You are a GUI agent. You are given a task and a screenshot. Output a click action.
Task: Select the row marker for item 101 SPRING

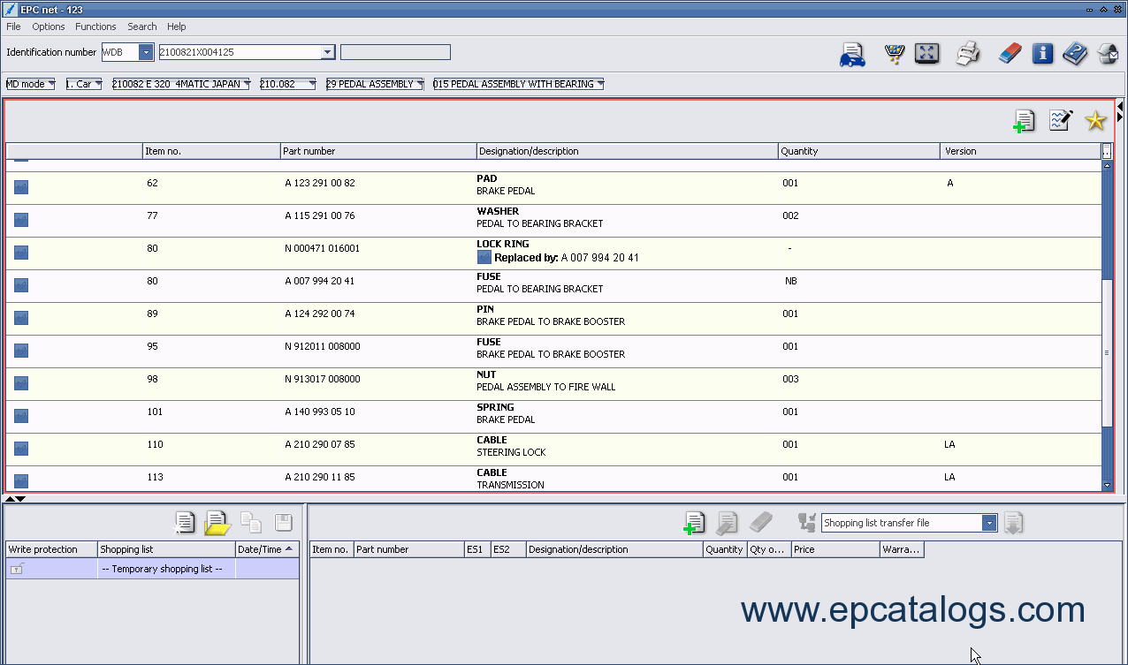(21, 415)
